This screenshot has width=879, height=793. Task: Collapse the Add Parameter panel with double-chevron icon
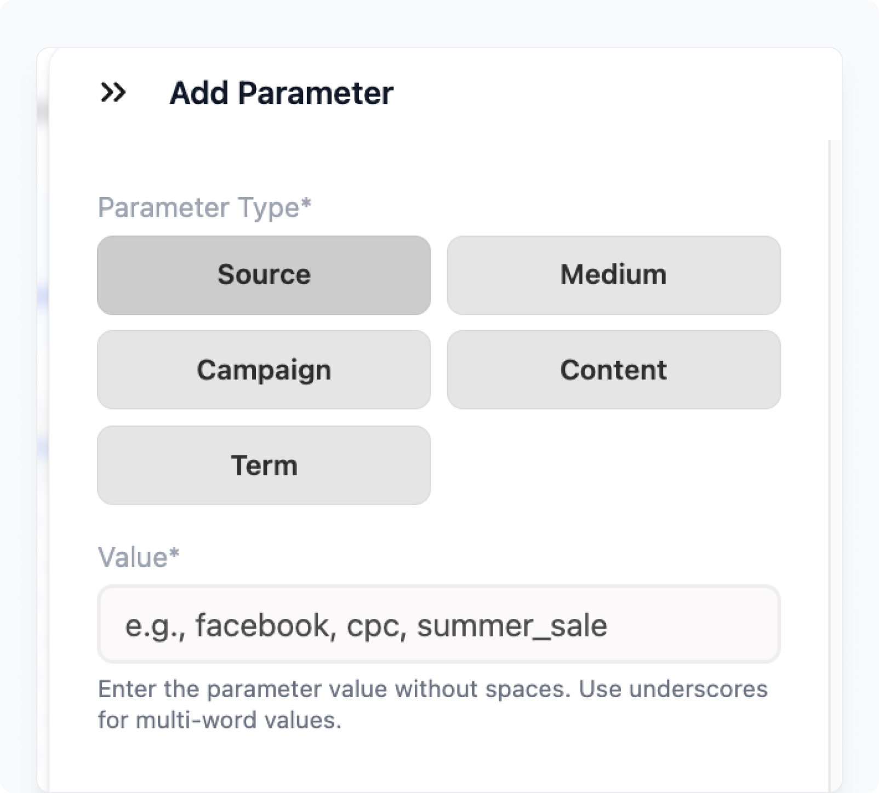pyautogui.click(x=113, y=93)
